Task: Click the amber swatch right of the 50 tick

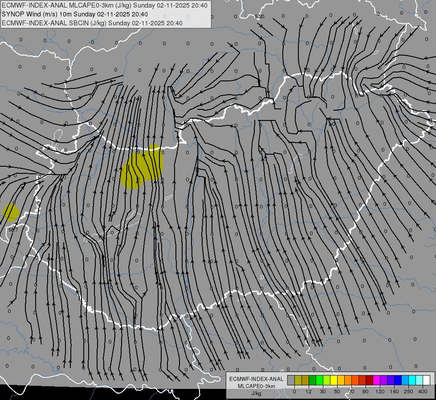Action: click(x=341, y=380)
